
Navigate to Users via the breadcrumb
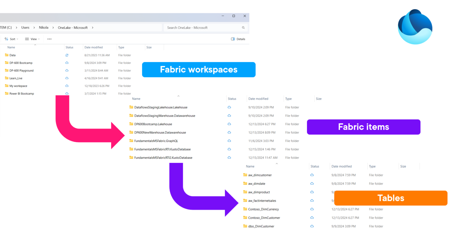[x=25, y=27]
